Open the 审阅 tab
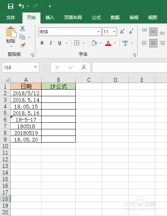Screen dimensions: 167x216 (x=134, y=18)
